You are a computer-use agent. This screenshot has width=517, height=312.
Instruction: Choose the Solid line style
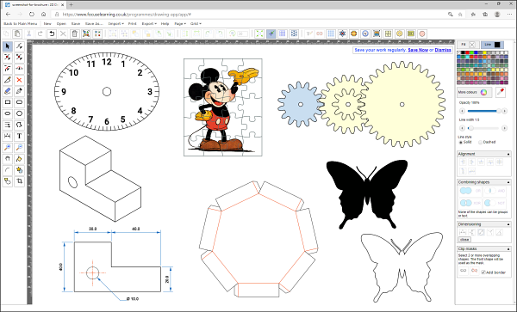(465, 143)
